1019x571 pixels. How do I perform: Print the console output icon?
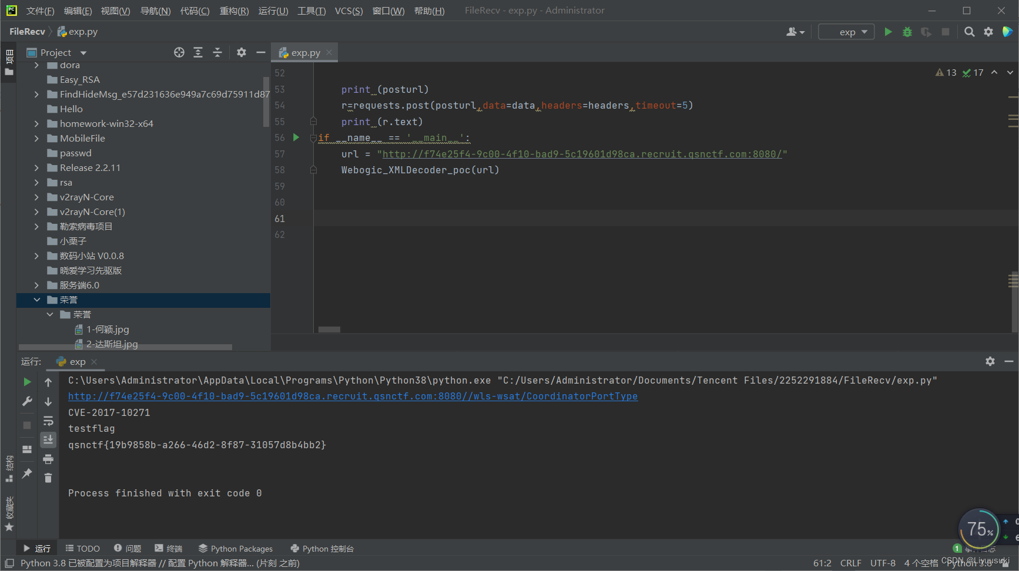coord(48,459)
